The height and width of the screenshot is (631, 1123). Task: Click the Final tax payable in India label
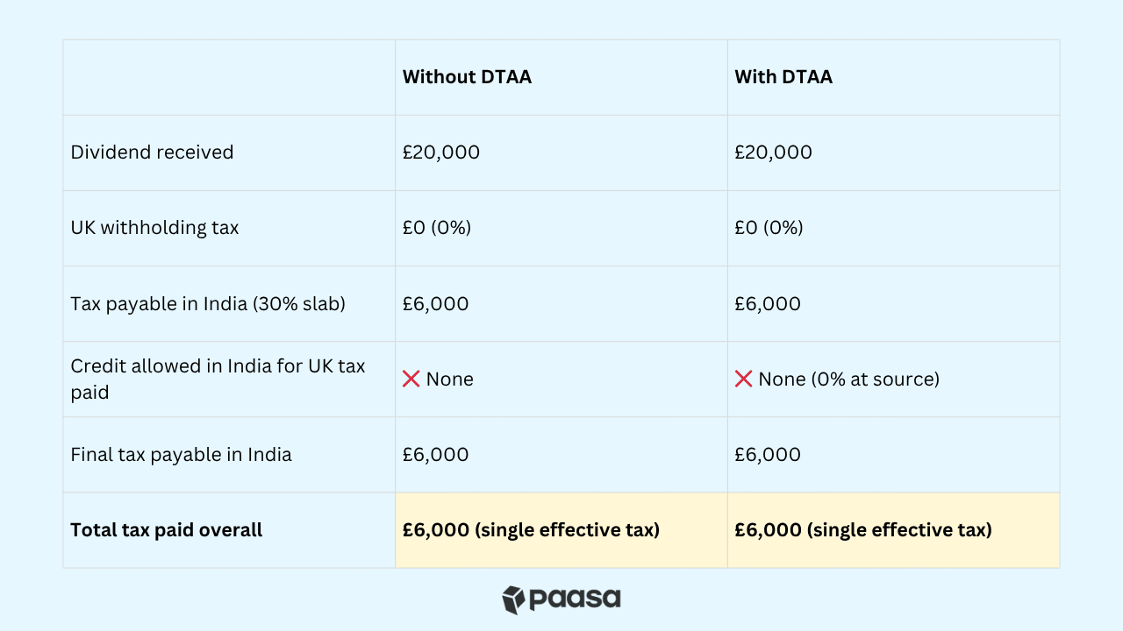(x=181, y=455)
